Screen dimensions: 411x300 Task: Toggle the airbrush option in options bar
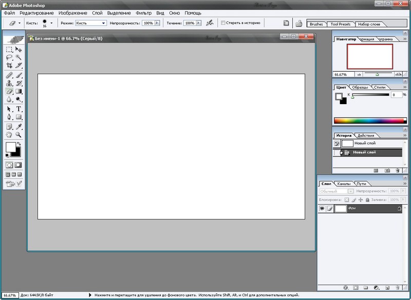[x=210, y=23]
